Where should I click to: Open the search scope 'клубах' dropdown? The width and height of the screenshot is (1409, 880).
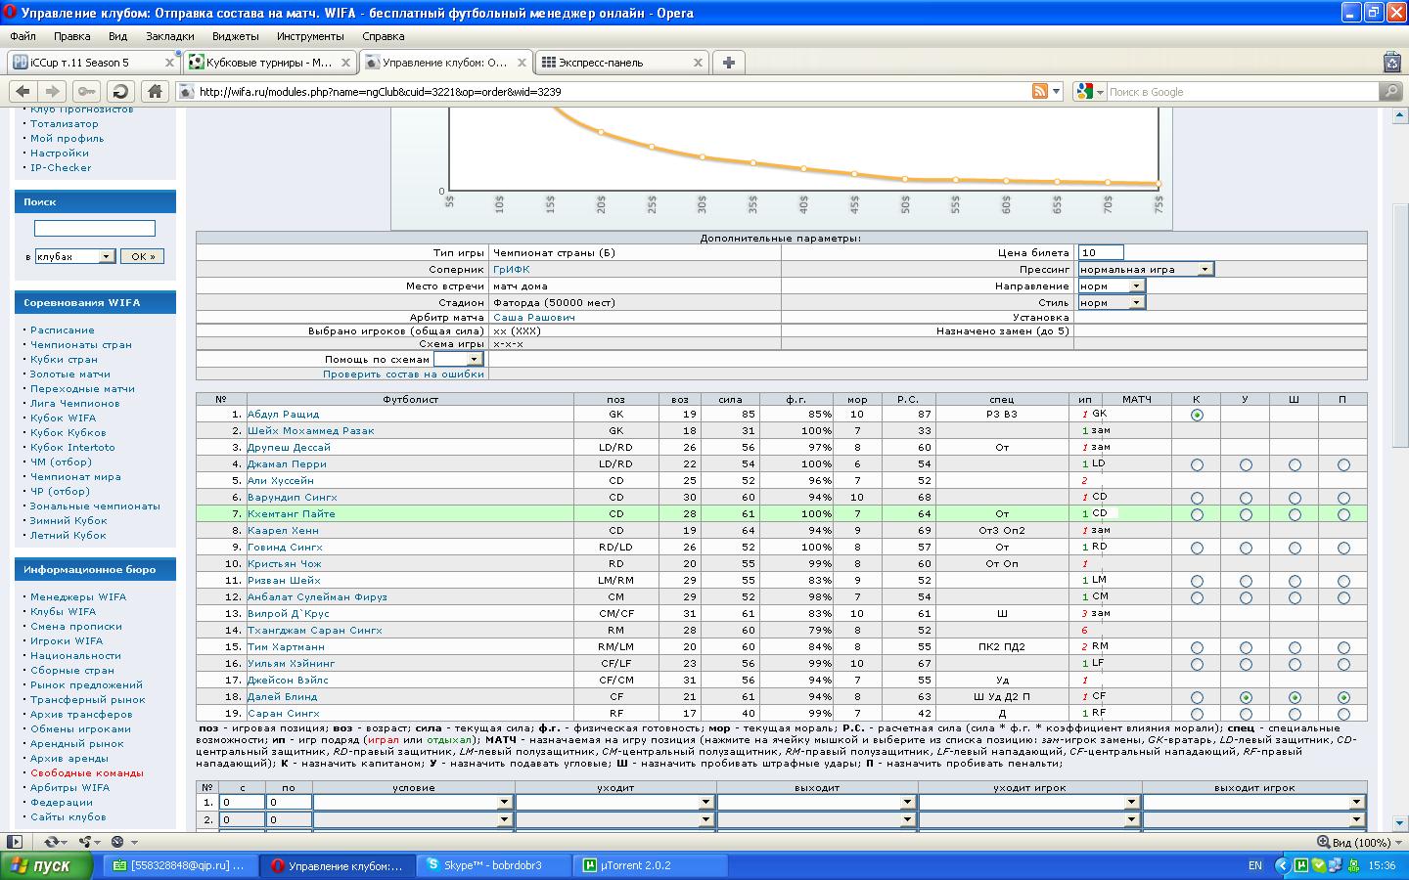point(75,256)
